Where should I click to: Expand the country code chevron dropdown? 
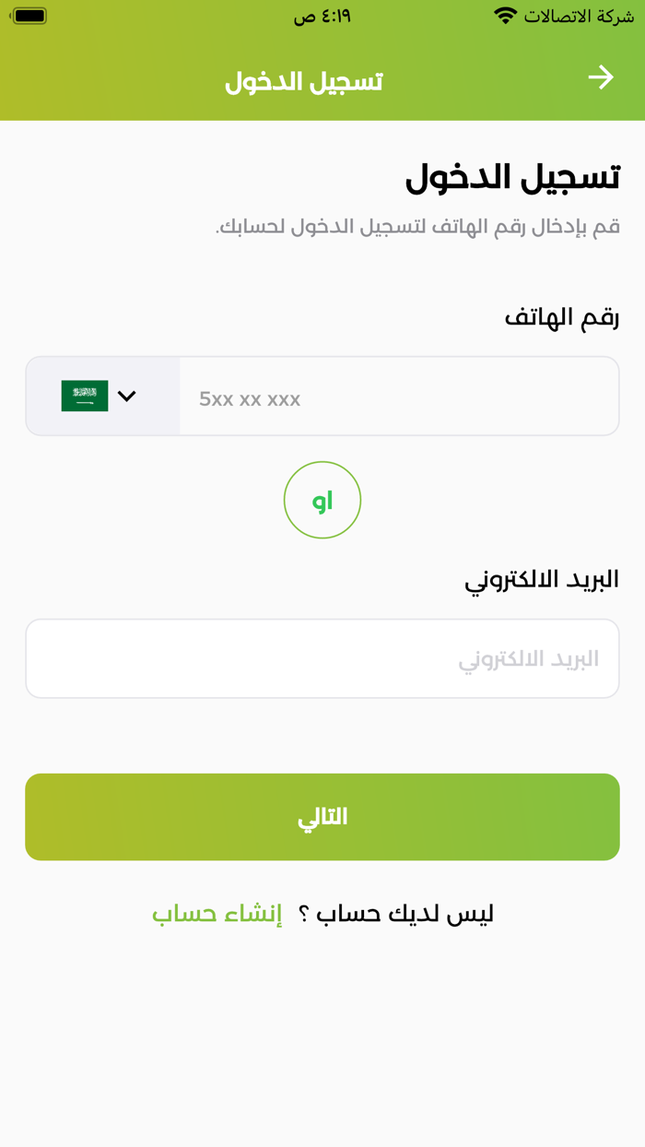pyautogui.click(x=127, y=396)
